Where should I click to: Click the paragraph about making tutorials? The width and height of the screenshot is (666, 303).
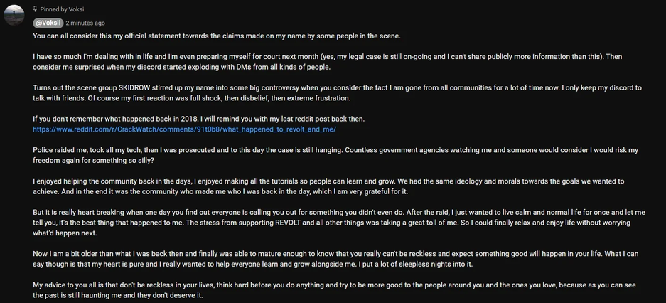327,186
